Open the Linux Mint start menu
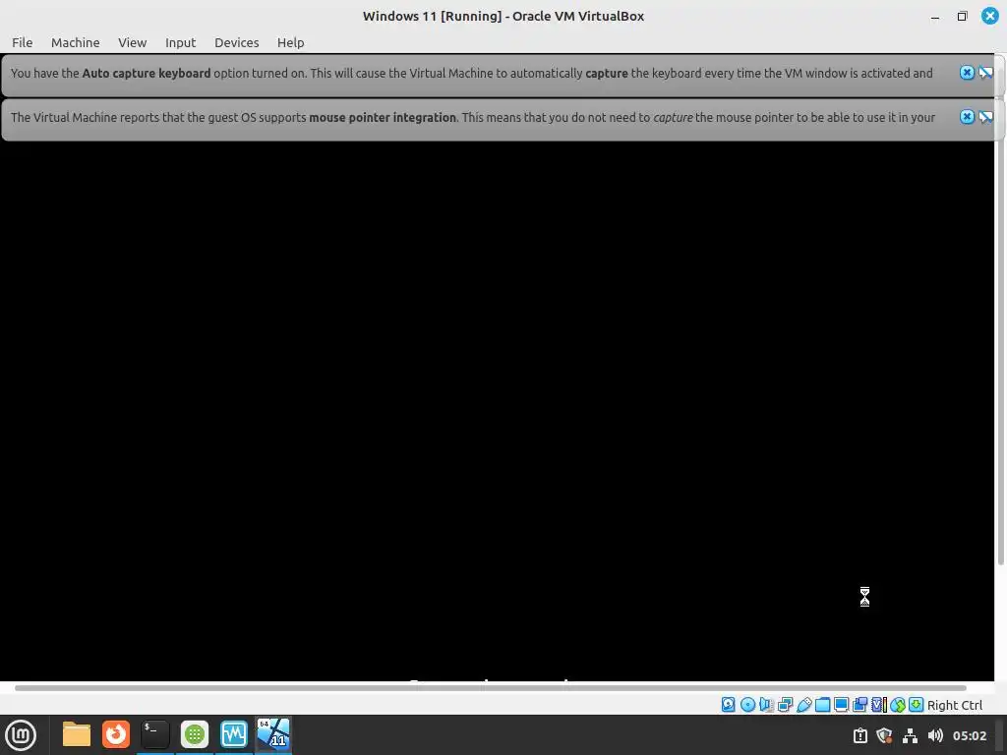This screenshot has height=755, width=1007. [x=21, y=735]
